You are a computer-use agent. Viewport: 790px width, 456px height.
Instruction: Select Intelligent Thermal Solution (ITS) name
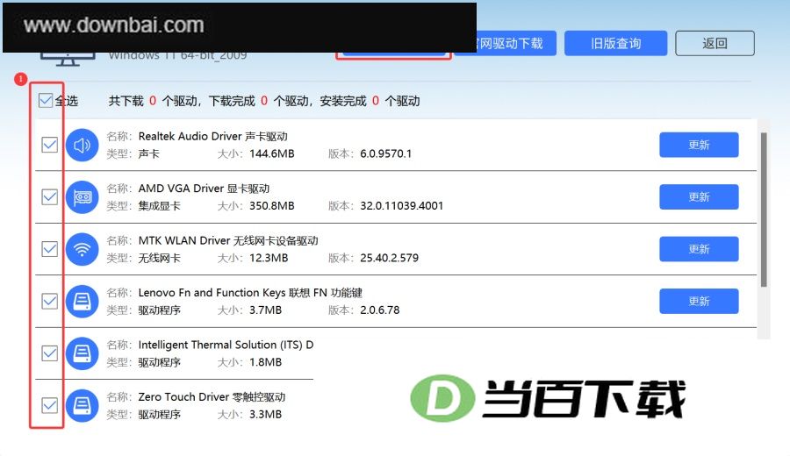(x=226, y=345)
